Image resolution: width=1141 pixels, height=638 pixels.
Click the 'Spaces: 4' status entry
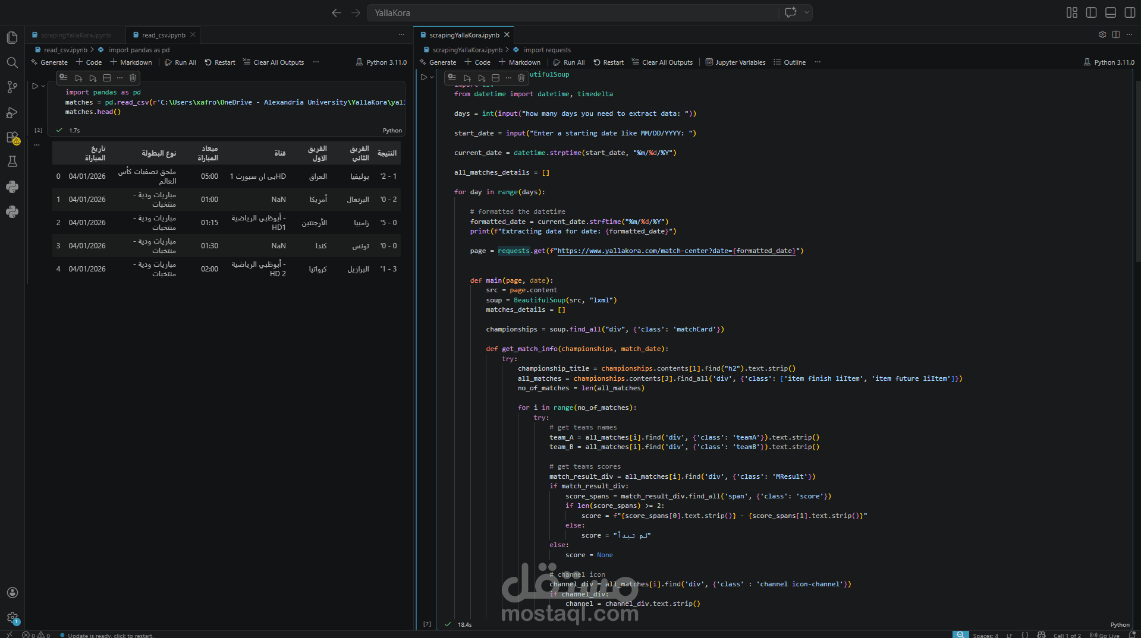tap(985, 635)
